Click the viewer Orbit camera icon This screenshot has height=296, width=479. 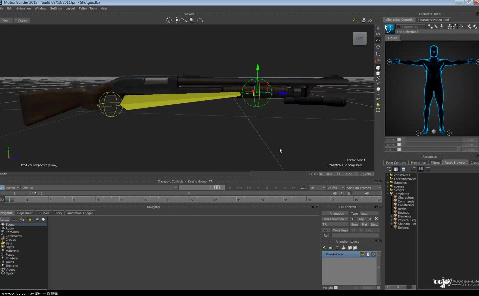coord(169,20)
